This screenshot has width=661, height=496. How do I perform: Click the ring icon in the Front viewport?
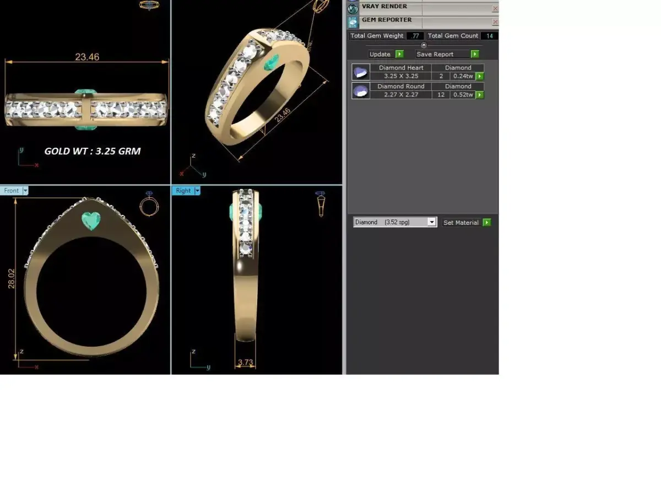[149, 207]
